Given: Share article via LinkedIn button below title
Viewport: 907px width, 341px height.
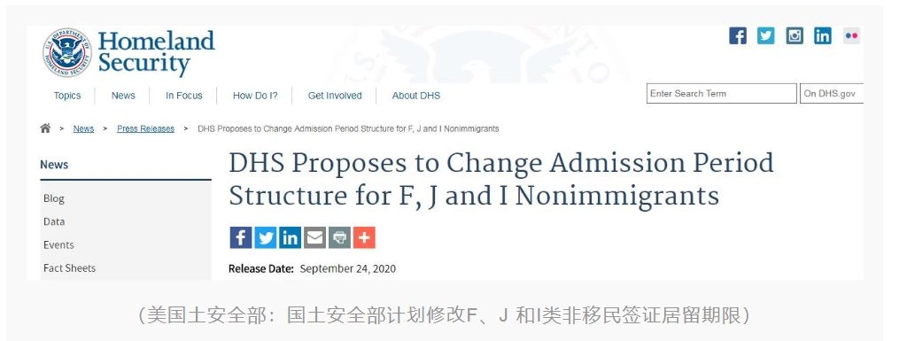Looking at the screenshot, I should coord(291,237).
